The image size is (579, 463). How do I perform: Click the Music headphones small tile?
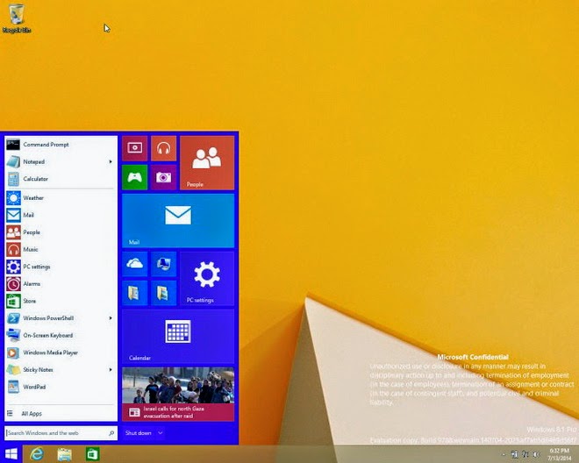(x=163, y=148)
